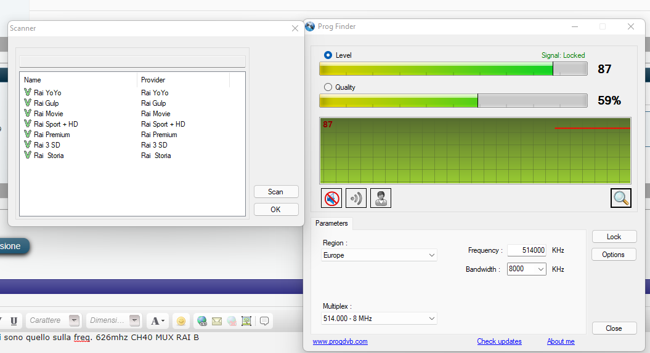Click the Name column header
This screenshot has height=353, width=650.
pos(78,80)
